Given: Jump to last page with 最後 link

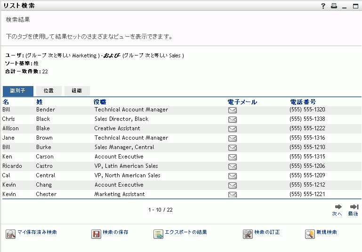Looking at the screenshot, I should pos(353,214).
